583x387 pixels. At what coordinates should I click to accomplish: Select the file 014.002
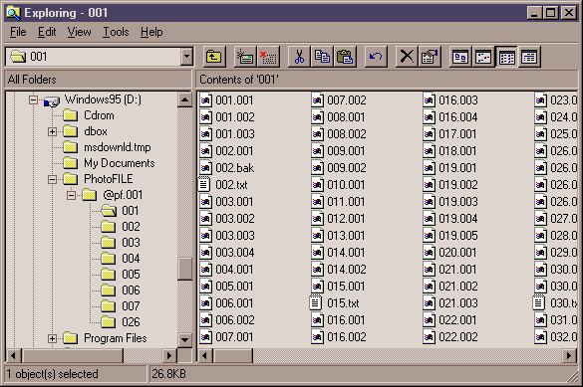click(x=339, y=270)
